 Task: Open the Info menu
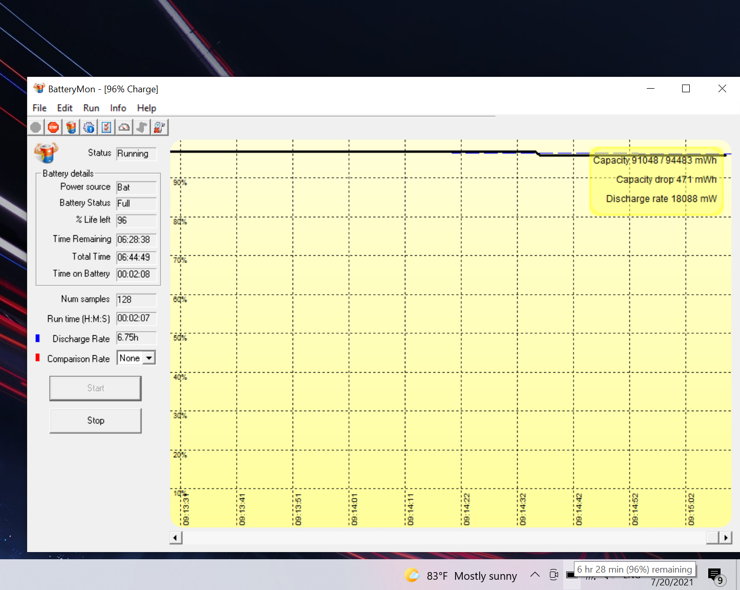(x=118, y=108)
